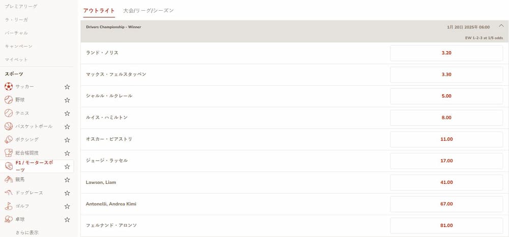Click the table tennis paddle icon
Viewport: 509px width, 237px height.
click(x=9, y=219)
